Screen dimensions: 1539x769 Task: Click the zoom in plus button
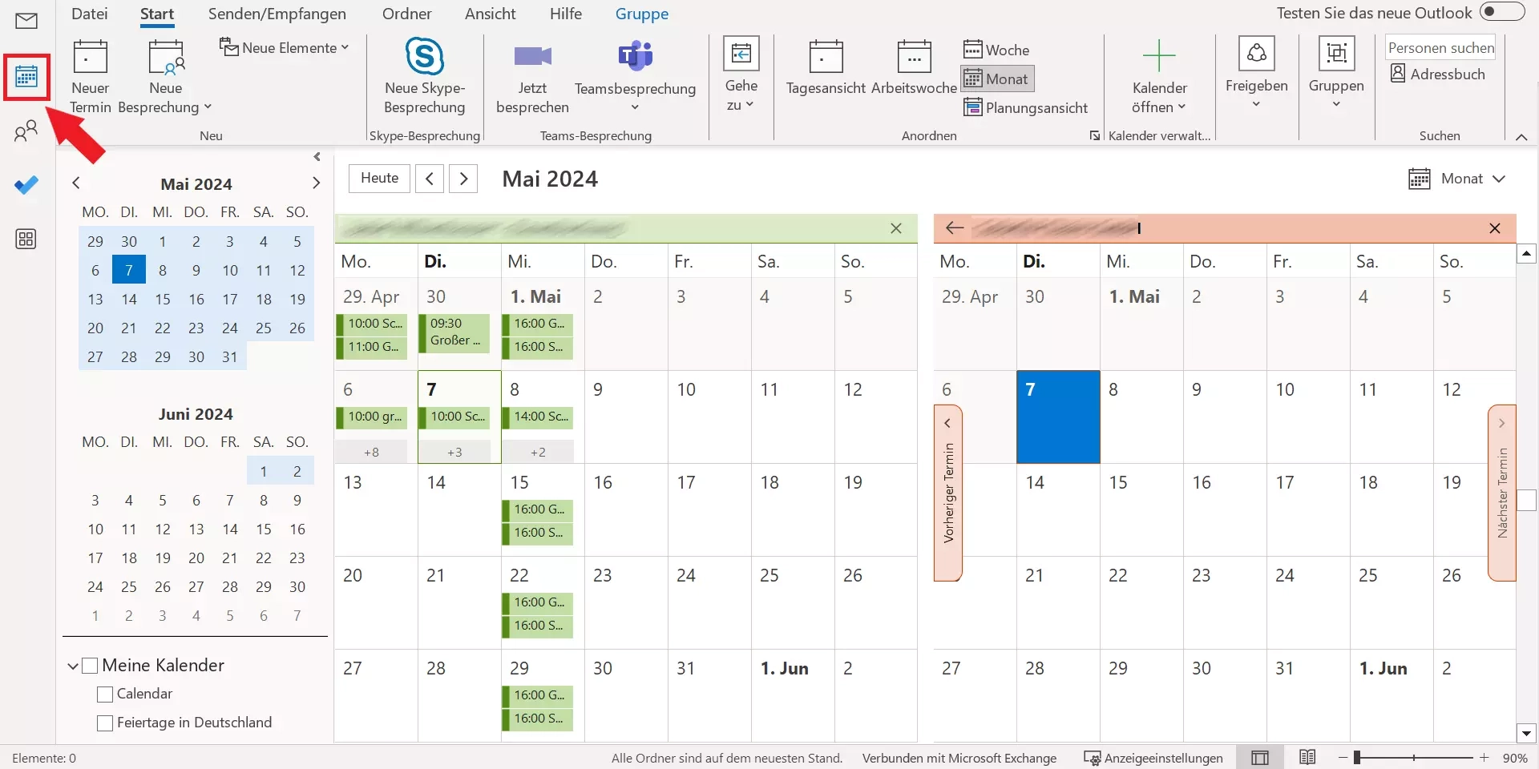pos(1484,758)
